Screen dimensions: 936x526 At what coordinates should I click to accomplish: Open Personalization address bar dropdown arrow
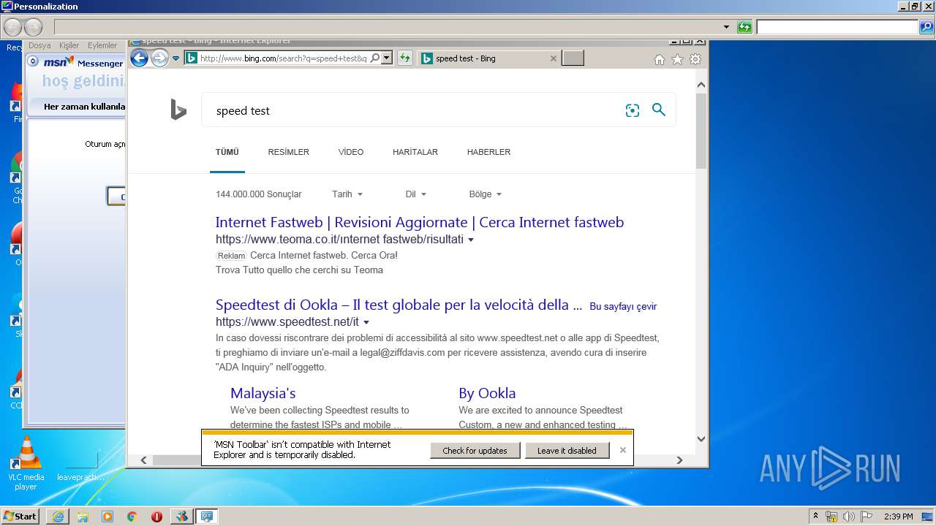coord(726,27)
